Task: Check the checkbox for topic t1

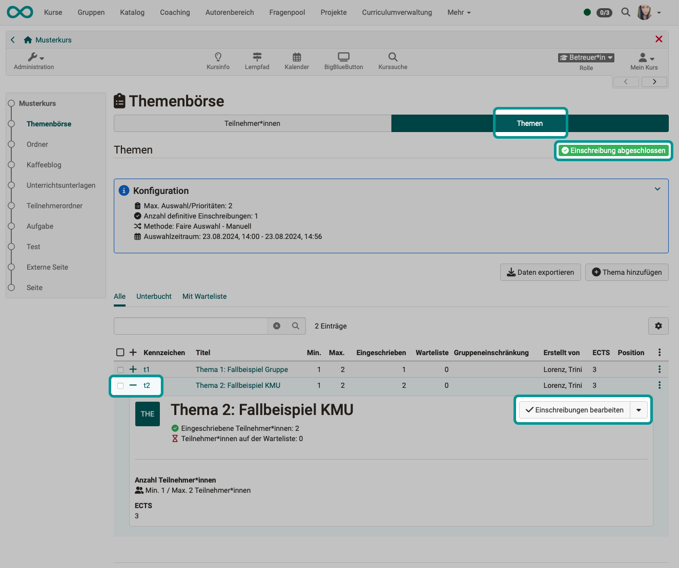Action: pos(120,369)
